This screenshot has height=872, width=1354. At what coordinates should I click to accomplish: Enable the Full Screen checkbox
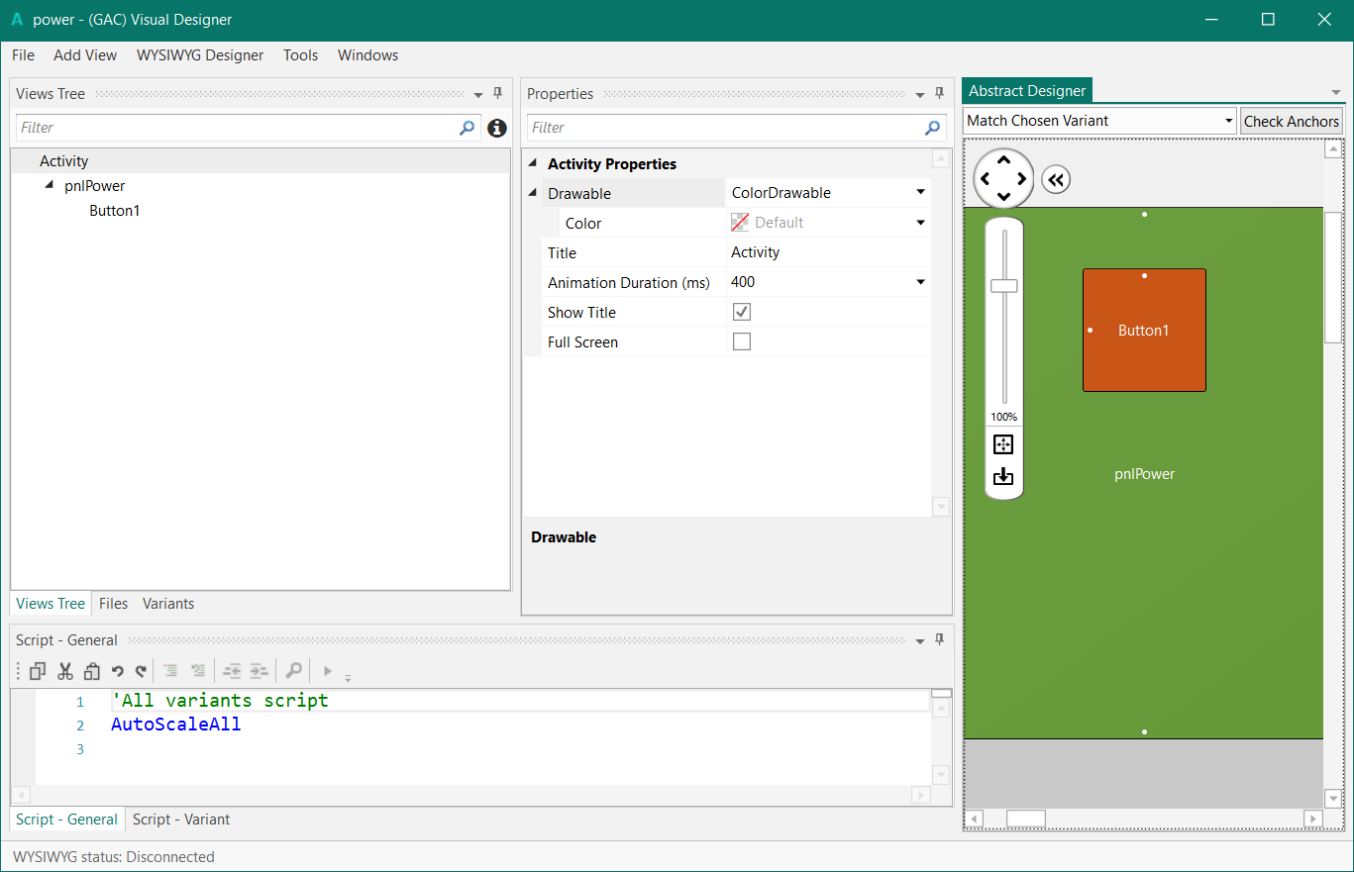741,341
